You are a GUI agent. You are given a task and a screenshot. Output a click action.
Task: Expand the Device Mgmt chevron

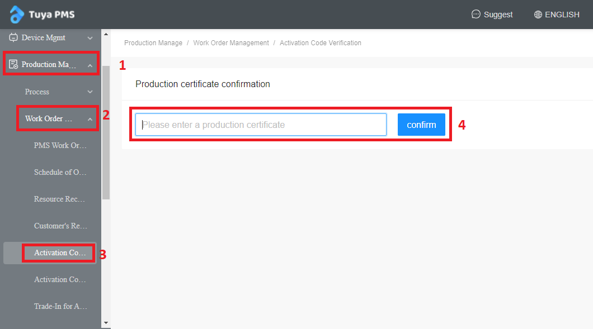[90, 38]
